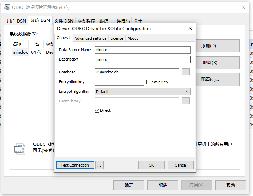Click the ODBC data source info icon
Viewport: 253px width, 196px height.
[20, 149]
